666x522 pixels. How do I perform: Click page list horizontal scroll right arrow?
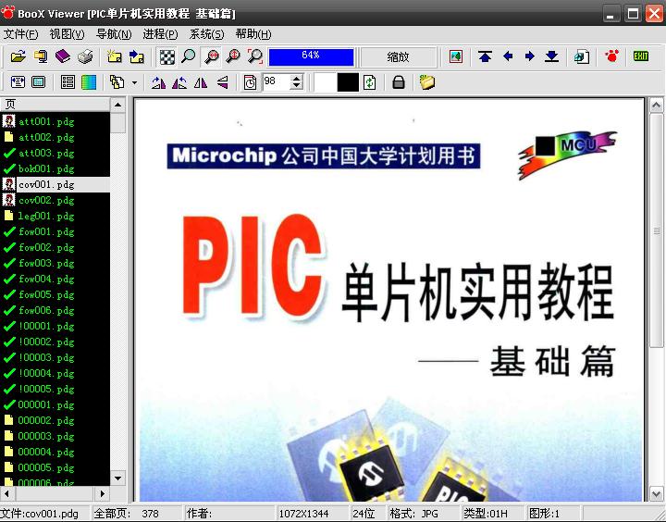coord(102,493)
